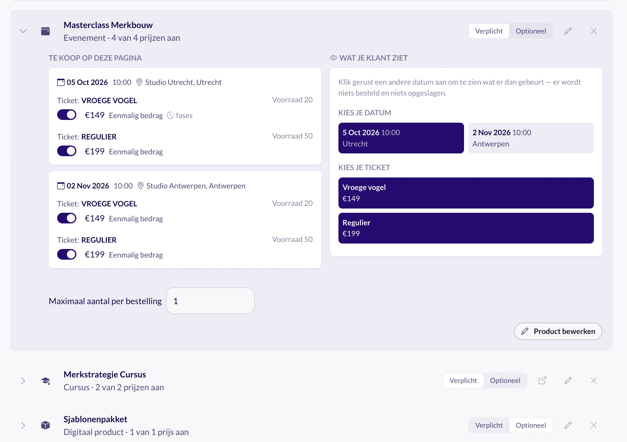Expand the Sjablonenpakket row

click(23, 426)
